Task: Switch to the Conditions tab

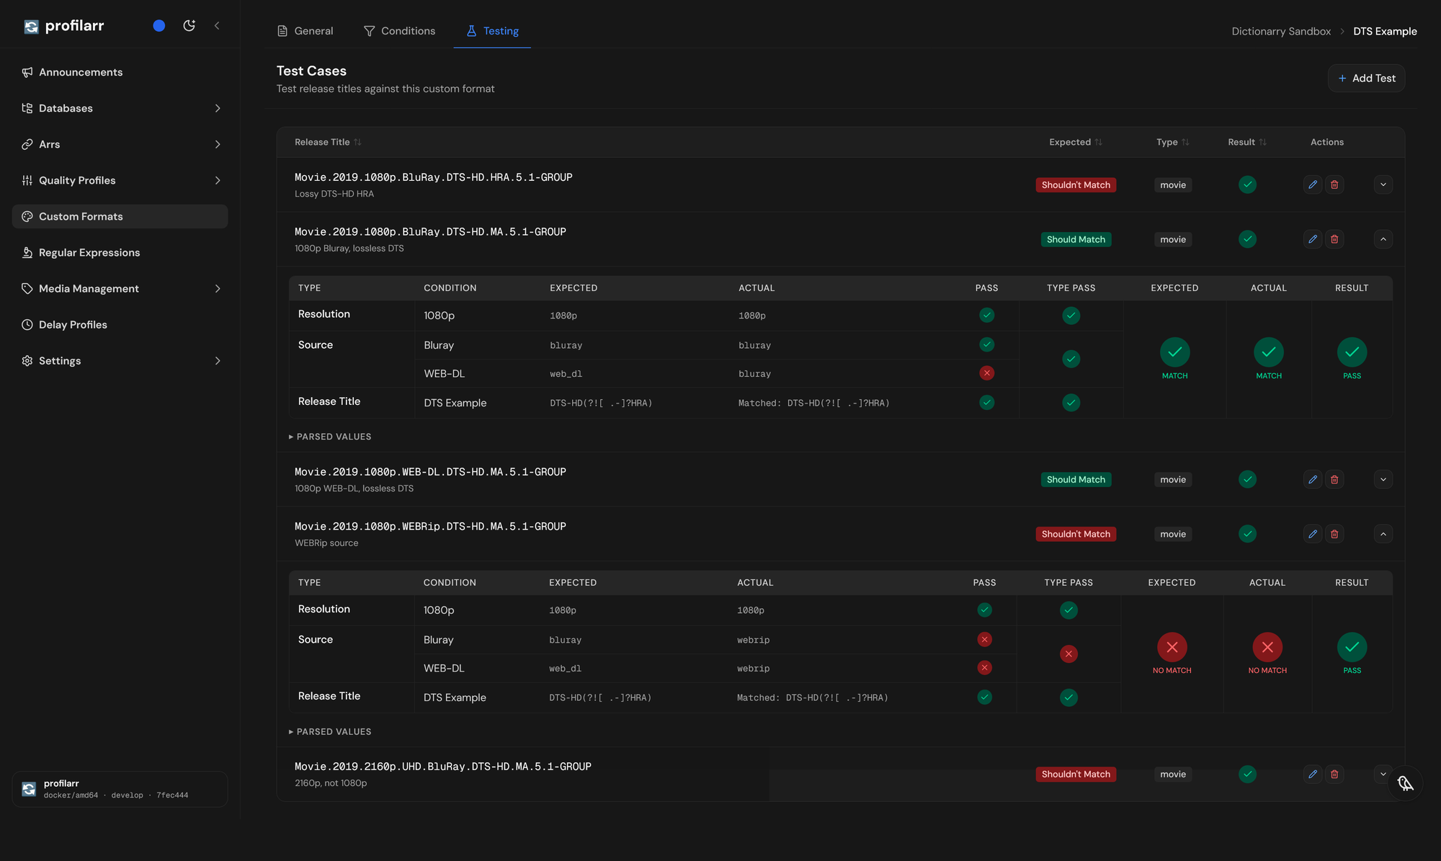Action: 399,31
